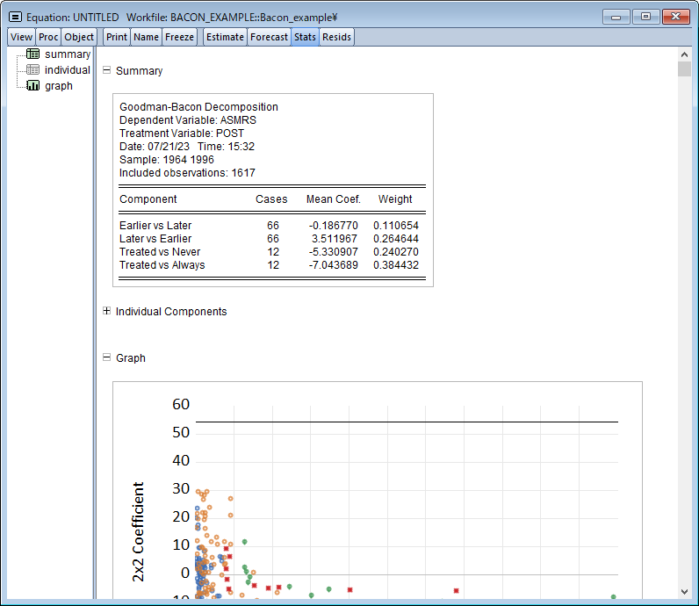Click the Goodman-Bacon Decomposition title
The height and width of the screenshot is (606, 699).
pos(198,107)
